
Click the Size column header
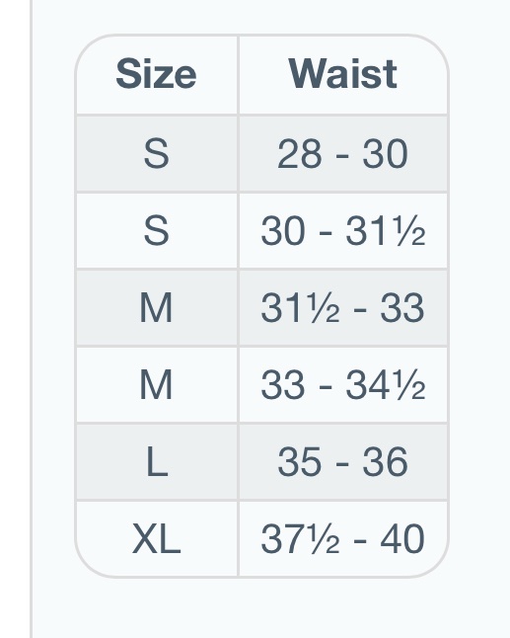pyautogui.click(x=156, y=74)
